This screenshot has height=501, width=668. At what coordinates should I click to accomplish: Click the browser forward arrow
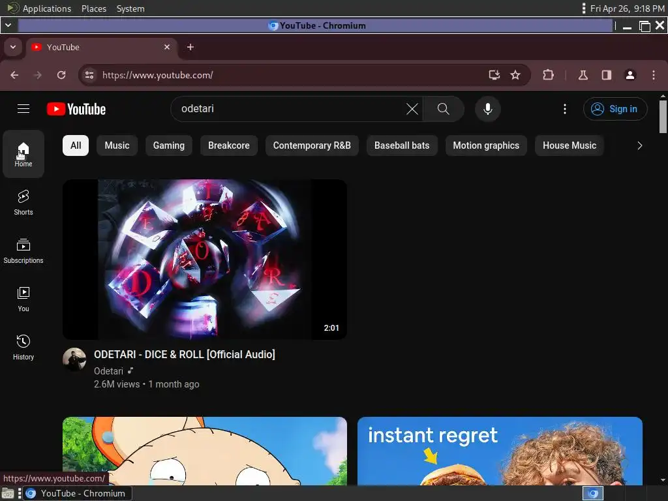tap(38, 76)
